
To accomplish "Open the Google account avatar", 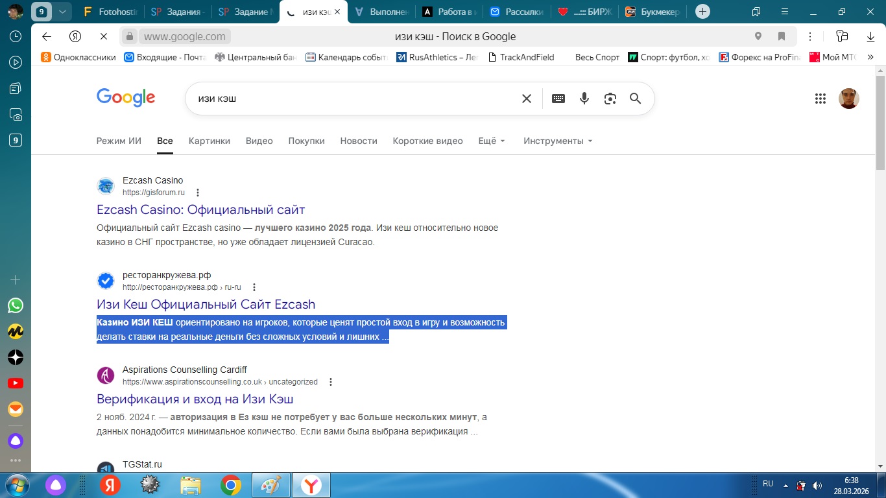I will tap(849, 99).
